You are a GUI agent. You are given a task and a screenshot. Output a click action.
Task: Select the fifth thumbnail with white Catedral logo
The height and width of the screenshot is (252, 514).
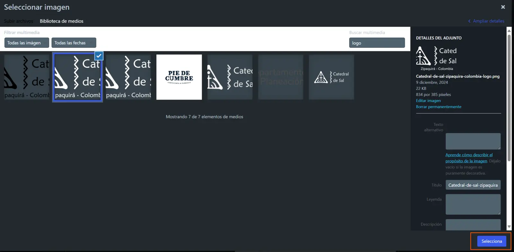[230, 77]
